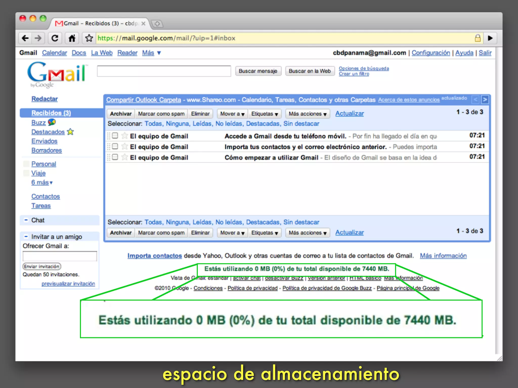Screen dimensions: 518x388
Task: Open the Recibidos (3) folder
Action: 51,113
